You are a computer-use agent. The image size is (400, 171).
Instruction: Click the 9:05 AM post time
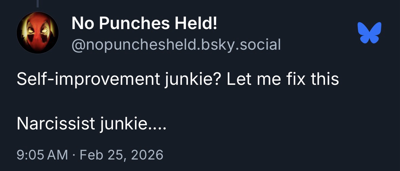click(42, 155)
